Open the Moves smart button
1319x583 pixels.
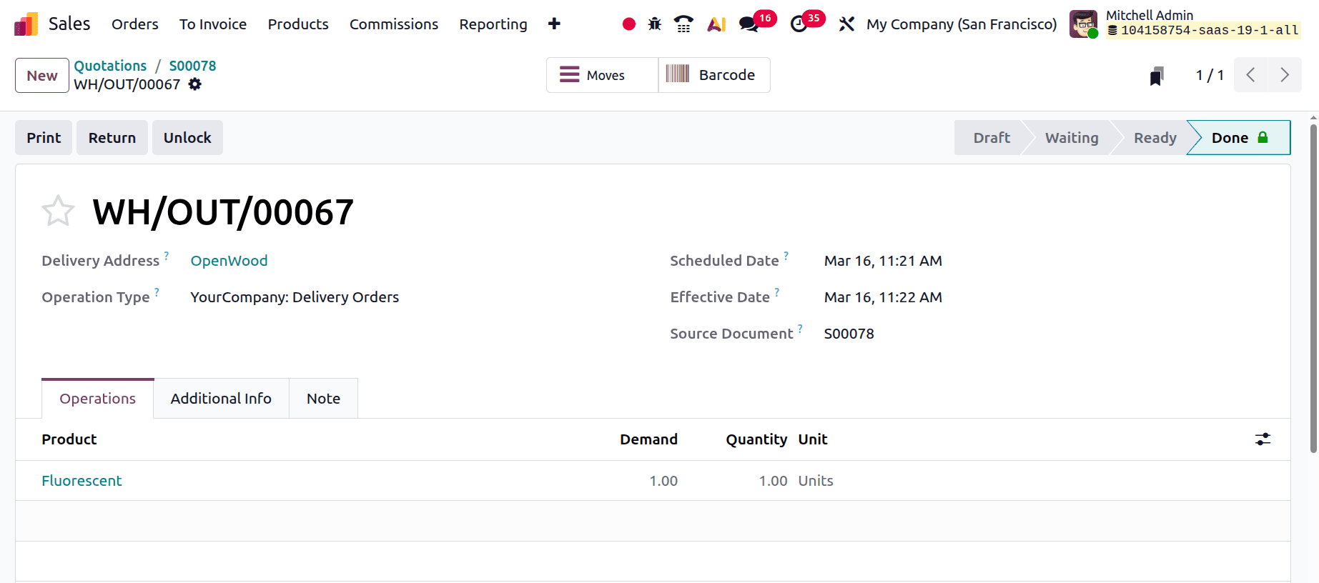coord(603,75)
